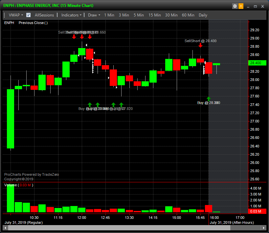Screen dimensions: 269x233
Task: Open the VWAP dropdown menu
Action: pyautogui.click(x=16, y=15)
